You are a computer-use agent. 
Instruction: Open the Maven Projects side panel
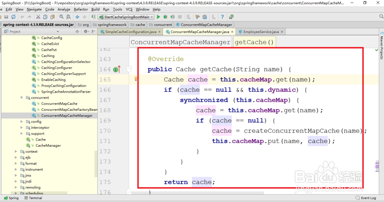[382, 46]
